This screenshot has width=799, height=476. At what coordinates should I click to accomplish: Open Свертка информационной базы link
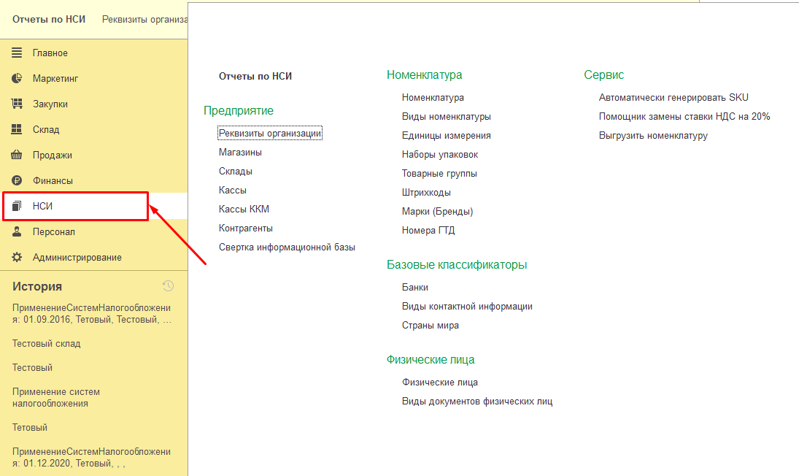coord(287,247)
